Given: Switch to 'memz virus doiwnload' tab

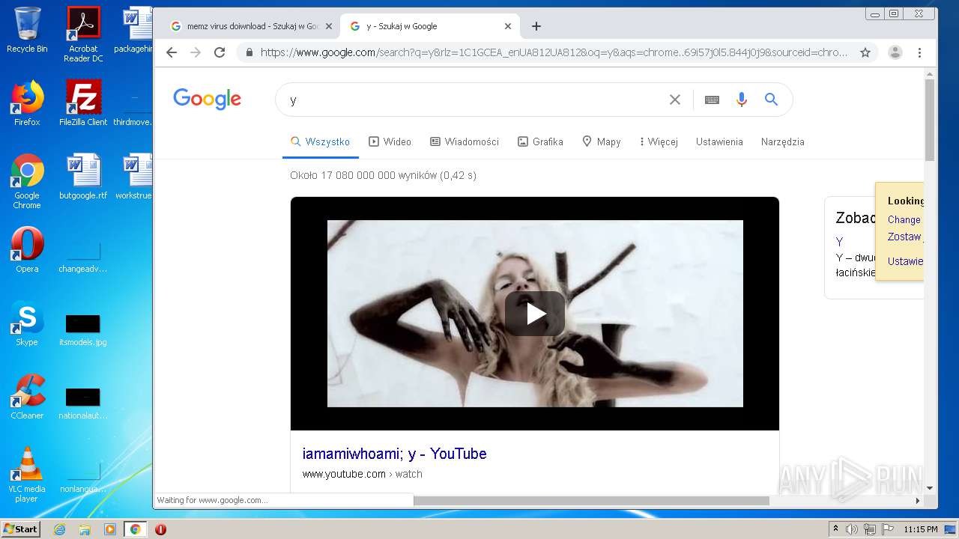Looking at the screenshot, I should [x=251, y=26].
